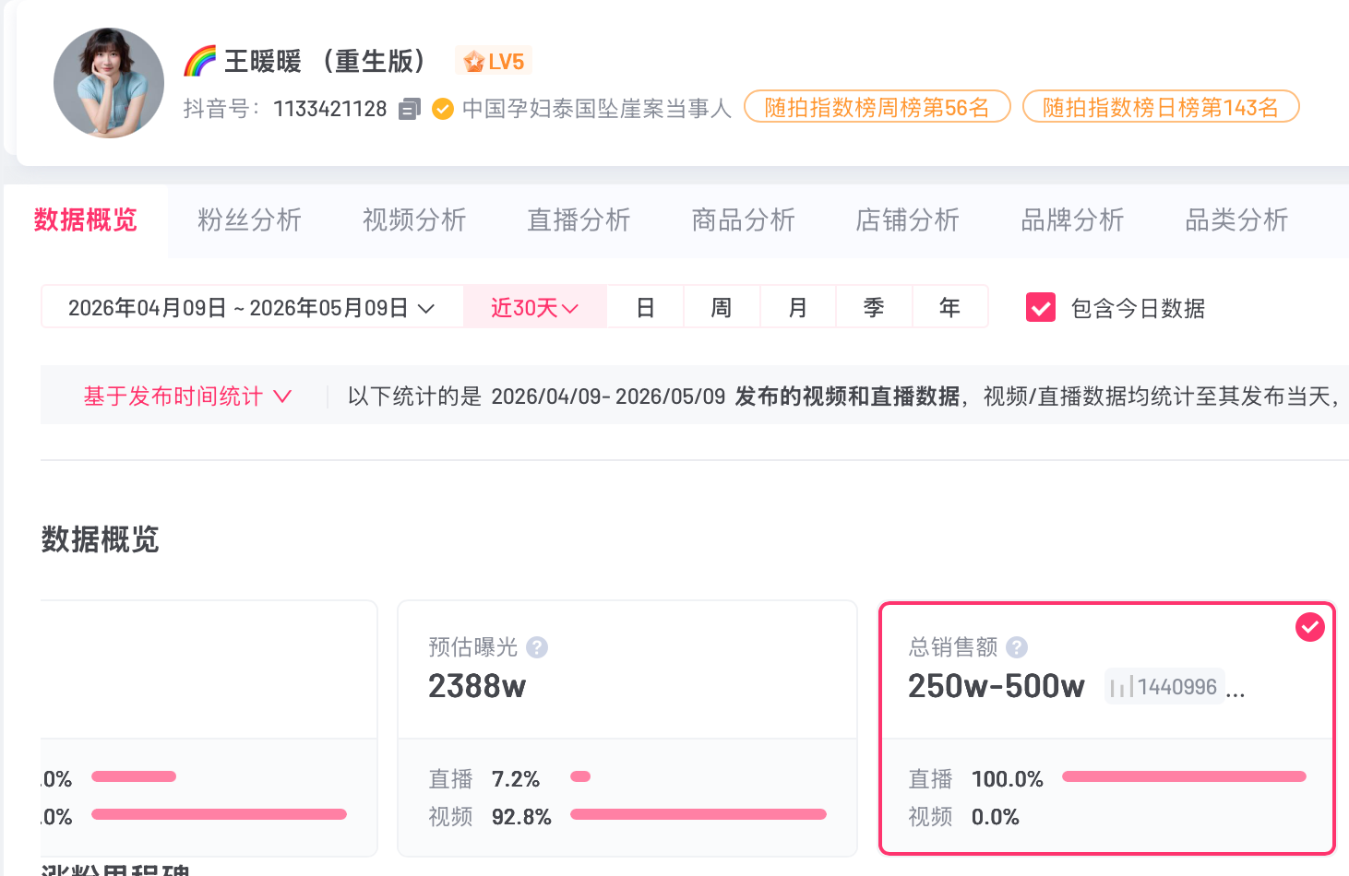Expand the 基于发布时间统计 dropdown
The image size is (1349, 876).
click(187, 397)
